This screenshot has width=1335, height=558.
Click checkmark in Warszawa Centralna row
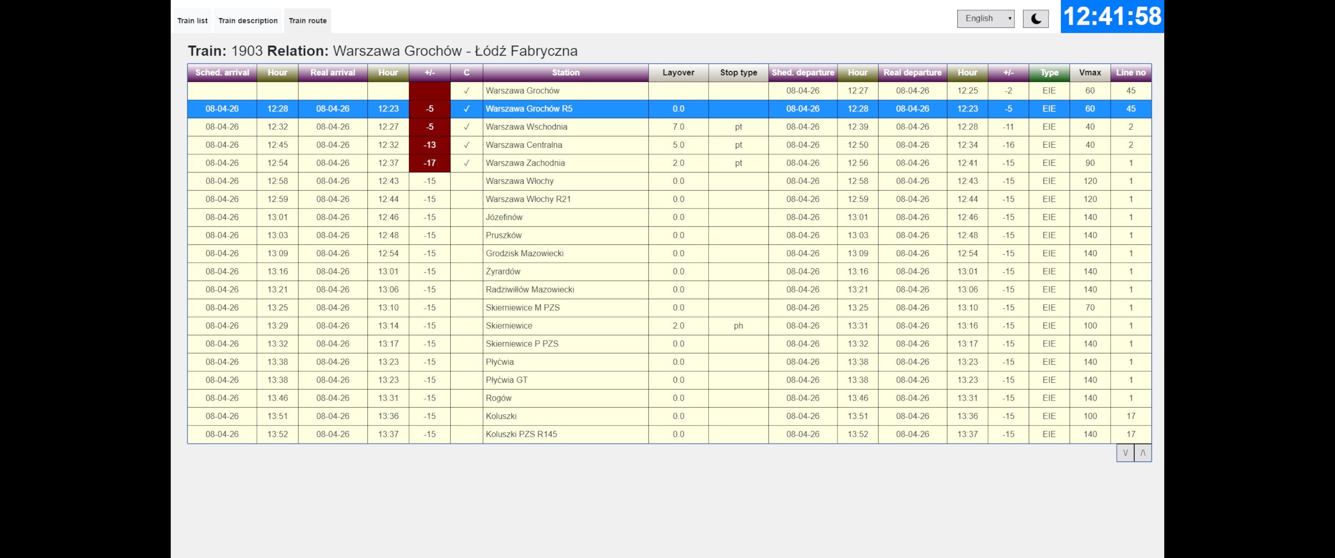(466, 145)
